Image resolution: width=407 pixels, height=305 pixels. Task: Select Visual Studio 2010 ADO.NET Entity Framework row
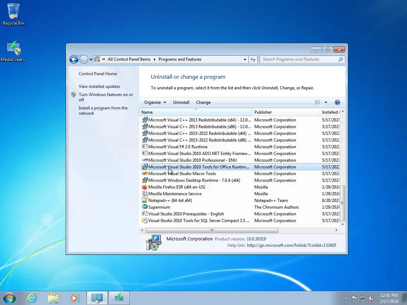pos(240,153)
